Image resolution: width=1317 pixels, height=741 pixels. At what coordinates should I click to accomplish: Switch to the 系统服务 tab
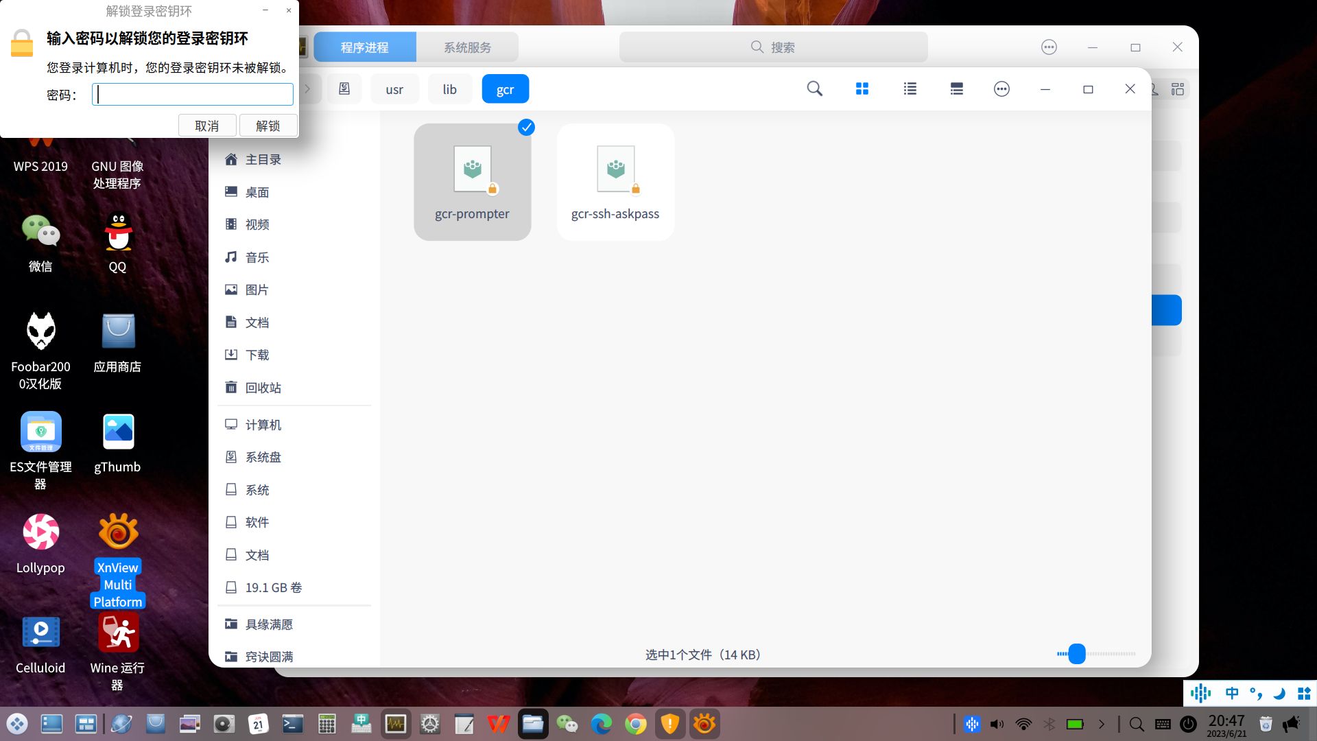point(467,47)
